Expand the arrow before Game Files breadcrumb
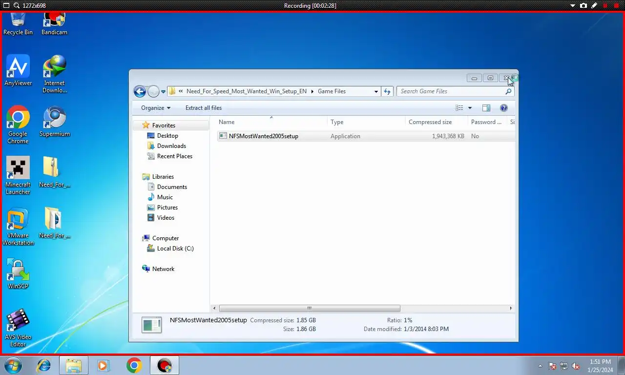Screen dimensions: 625x375 [x=312, y=91]
